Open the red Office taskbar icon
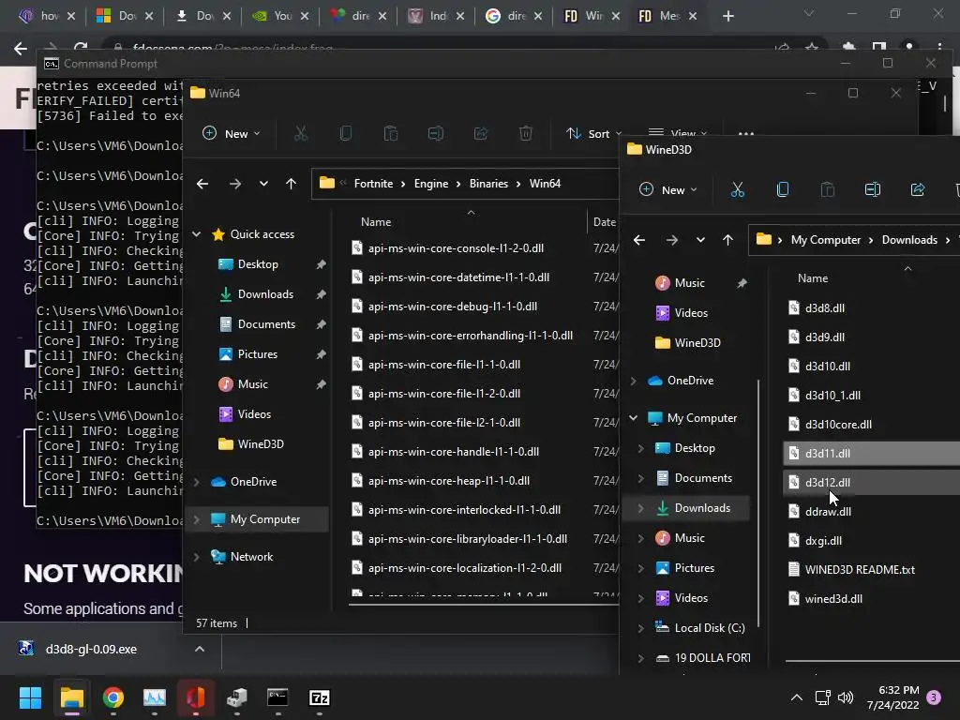This screenshot has width=960, height=720. point(195,697)
